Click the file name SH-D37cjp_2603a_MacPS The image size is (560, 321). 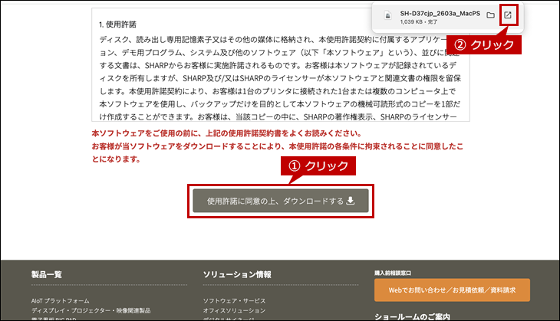coord(440,13)
